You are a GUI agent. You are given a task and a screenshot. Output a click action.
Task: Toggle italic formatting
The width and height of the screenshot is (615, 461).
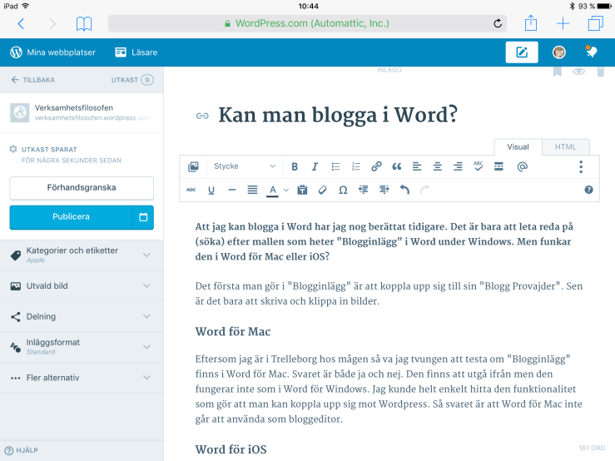coord(315,166)
